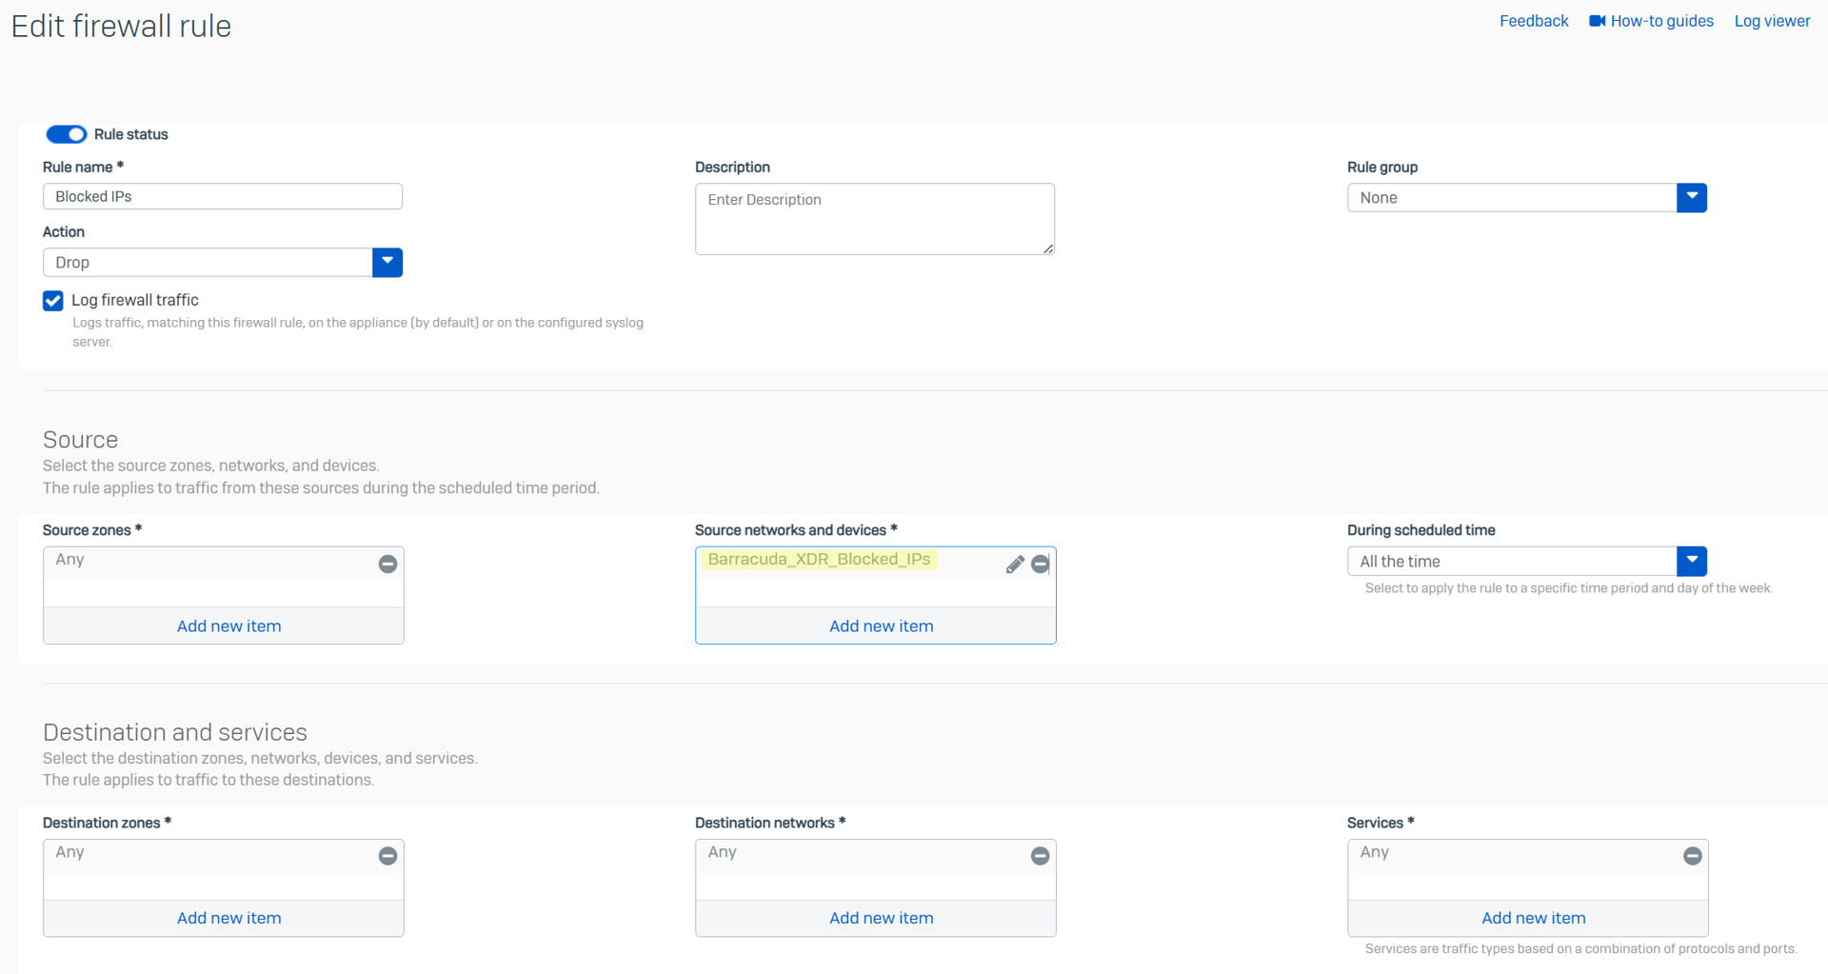This screenshot has width=1828, height=974.
Task: Click into the Description text area
Action: tap(874, 219)
